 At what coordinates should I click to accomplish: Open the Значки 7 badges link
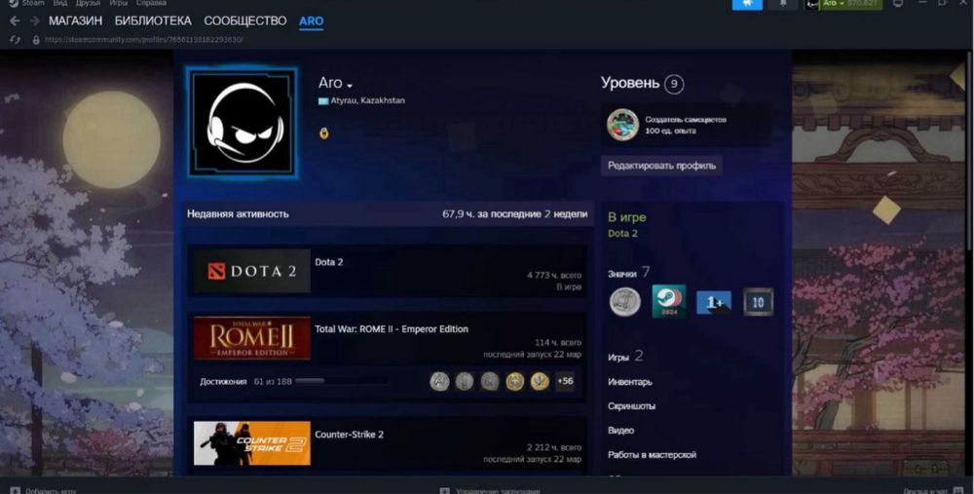628,272
